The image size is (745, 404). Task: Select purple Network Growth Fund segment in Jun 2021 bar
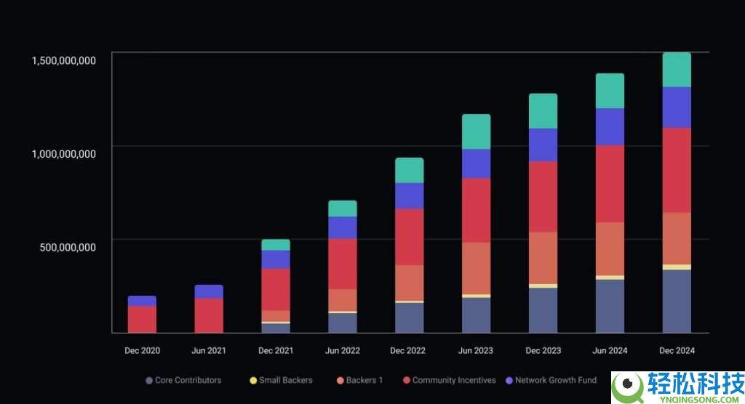pyautogui.click(x=209, y=291)
